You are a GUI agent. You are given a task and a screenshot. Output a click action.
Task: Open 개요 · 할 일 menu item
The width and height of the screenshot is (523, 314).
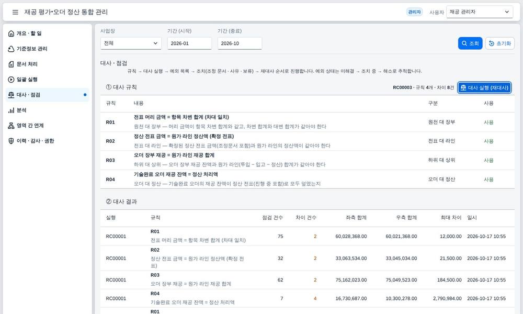(48, 33)
